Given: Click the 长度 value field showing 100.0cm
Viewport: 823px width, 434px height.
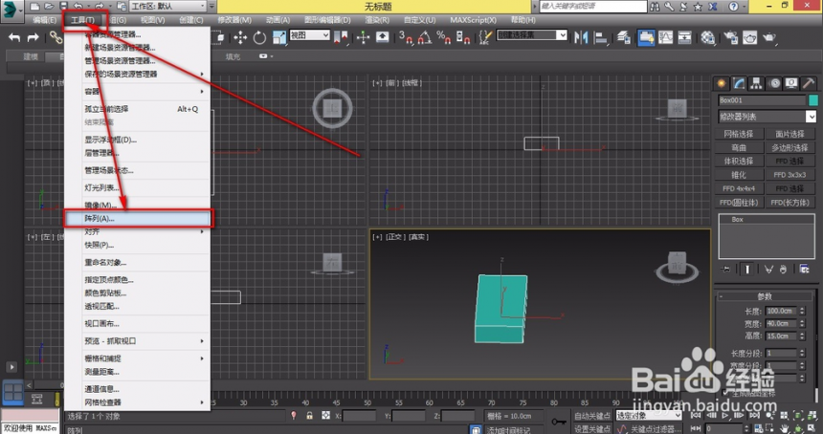Looking at the screenshot, I should [781, 311].
